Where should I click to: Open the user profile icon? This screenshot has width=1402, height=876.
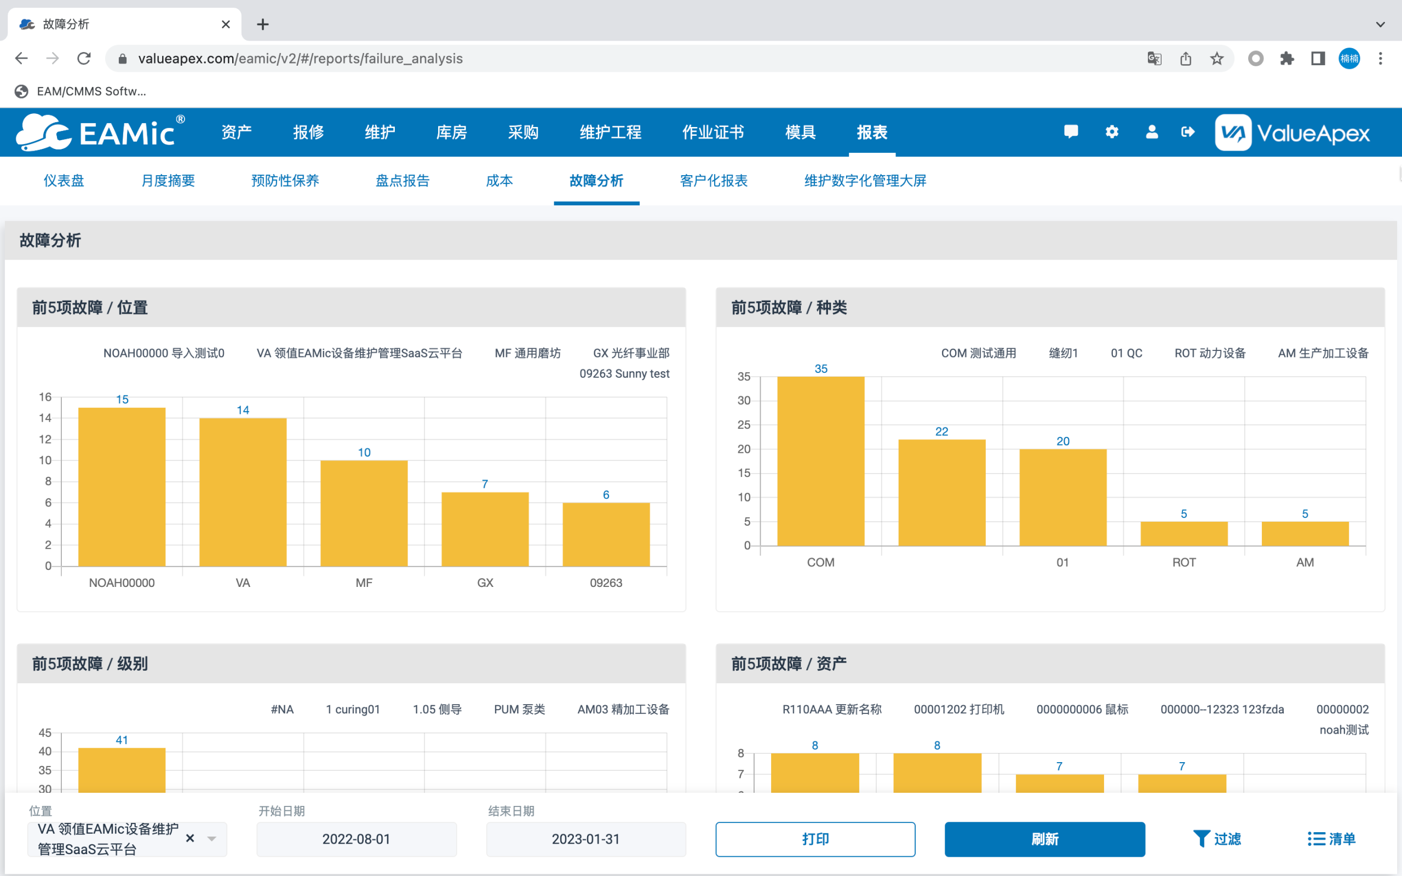[1152, 132]
